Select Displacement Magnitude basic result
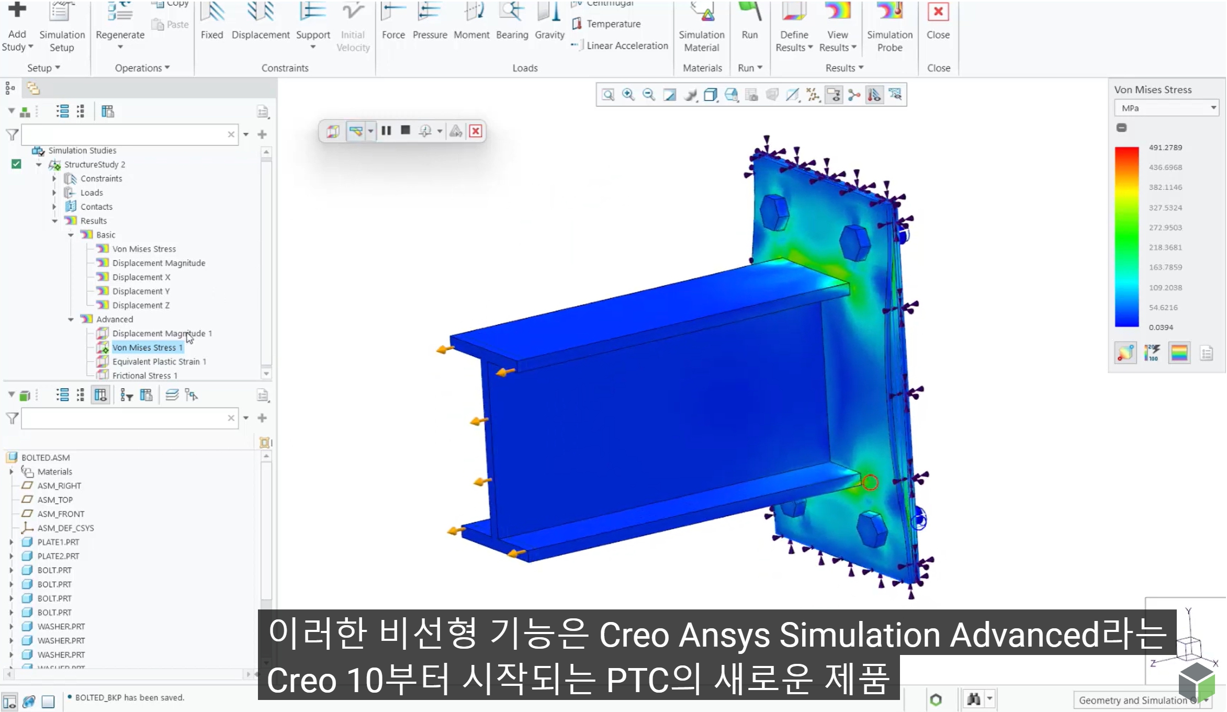The height and width of the screenshot is (712, 1227). pos(159,263)
